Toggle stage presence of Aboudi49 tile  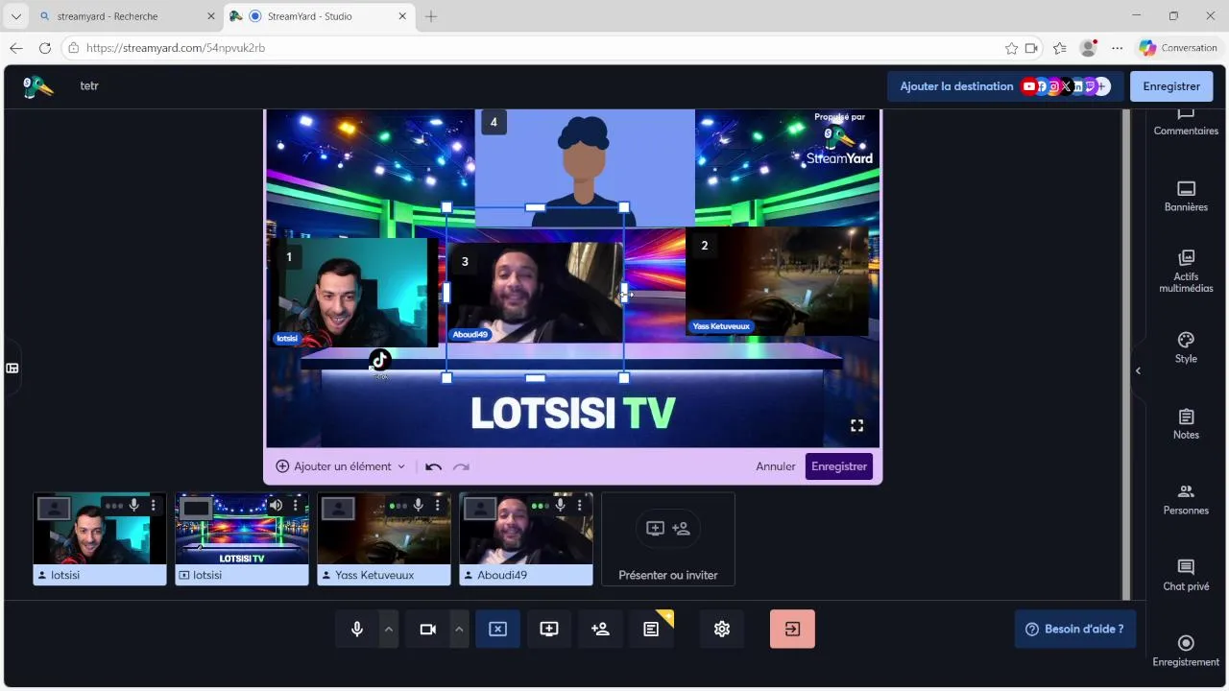480,508
